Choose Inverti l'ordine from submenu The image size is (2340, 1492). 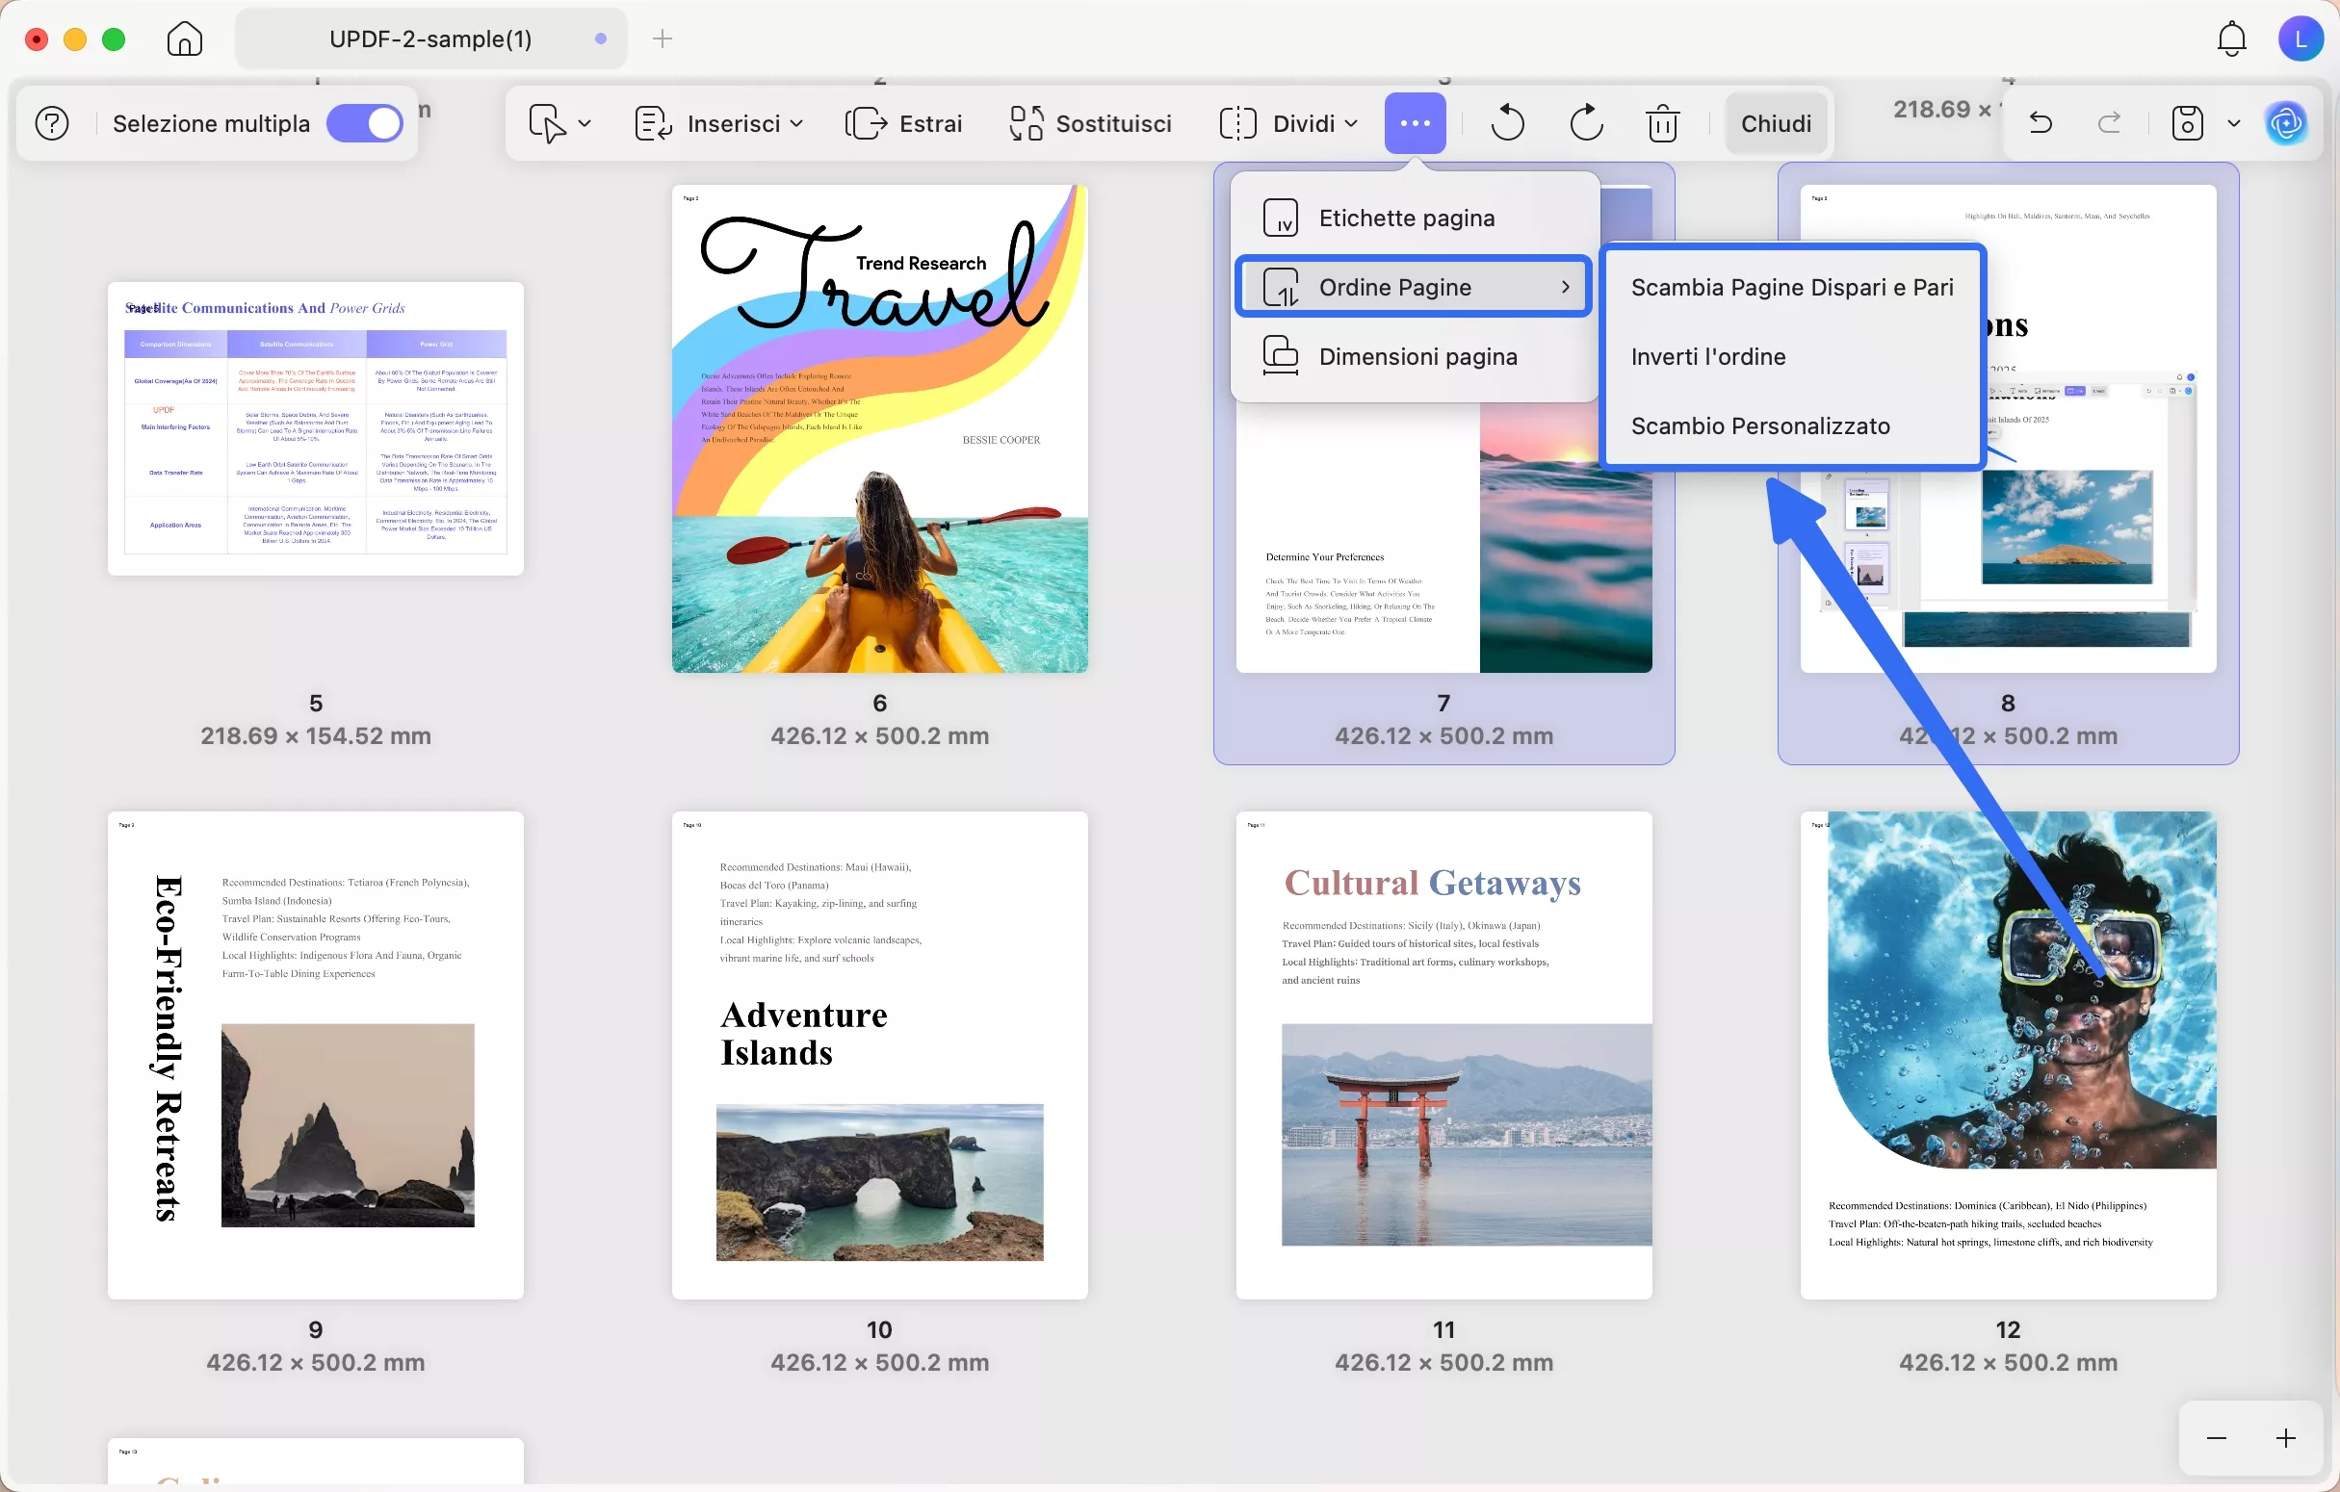(x=1708, y=356)
